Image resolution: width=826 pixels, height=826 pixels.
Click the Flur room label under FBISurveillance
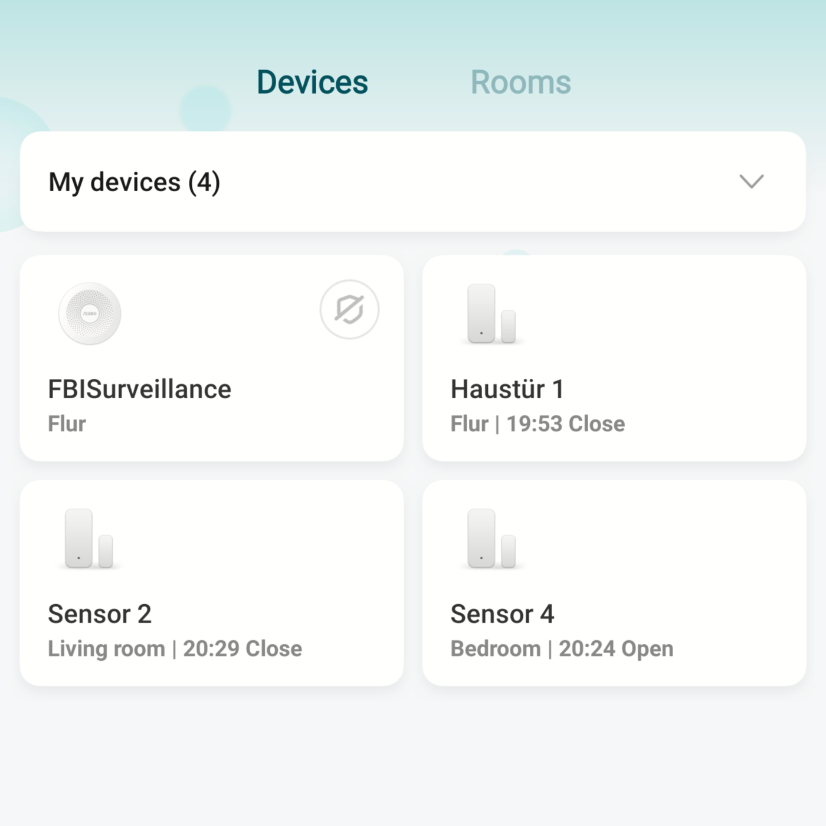coord(67,424)
